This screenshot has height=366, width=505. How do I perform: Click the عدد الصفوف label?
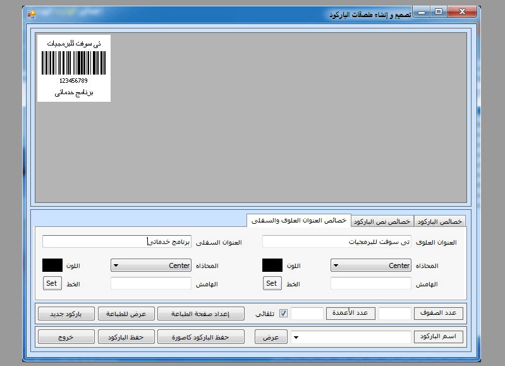coord(439,313)
